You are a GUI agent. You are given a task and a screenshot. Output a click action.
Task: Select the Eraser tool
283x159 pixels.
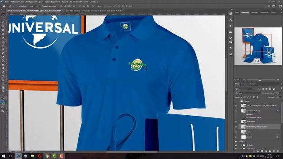3,57
